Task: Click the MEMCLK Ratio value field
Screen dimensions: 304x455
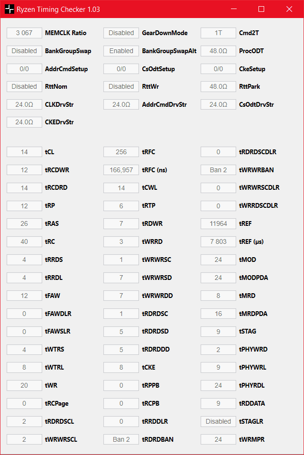Action: point(24,33)
